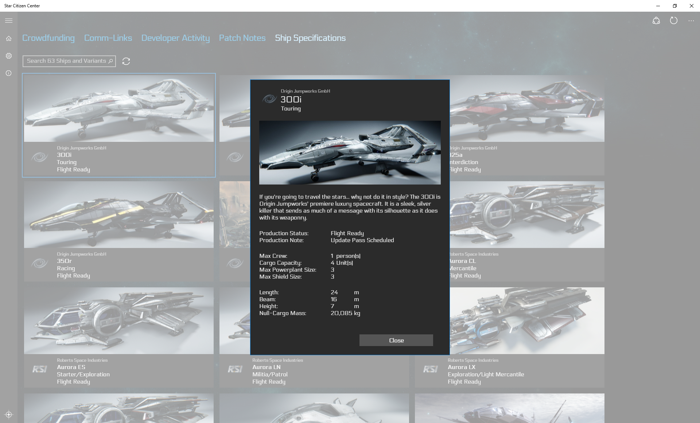Click 'Racing' text on 350r card
This screenshot has height=423, width=700.
pyautogui.click(x=66, y=268)
